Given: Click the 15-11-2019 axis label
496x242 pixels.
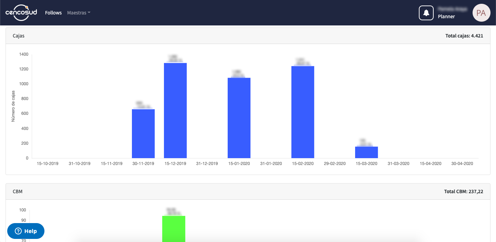Looking at the screenshot, I should 112,164.
